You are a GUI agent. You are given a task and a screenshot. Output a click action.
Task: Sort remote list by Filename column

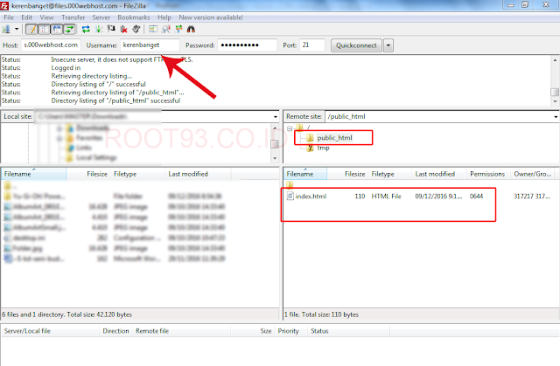click(x=305, y=174)
